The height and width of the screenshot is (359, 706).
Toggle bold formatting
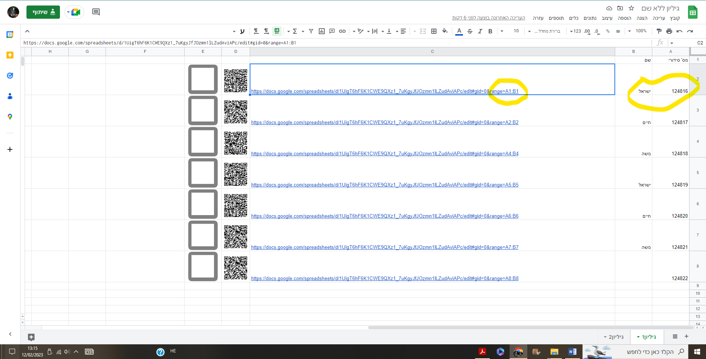click(490, 31)
